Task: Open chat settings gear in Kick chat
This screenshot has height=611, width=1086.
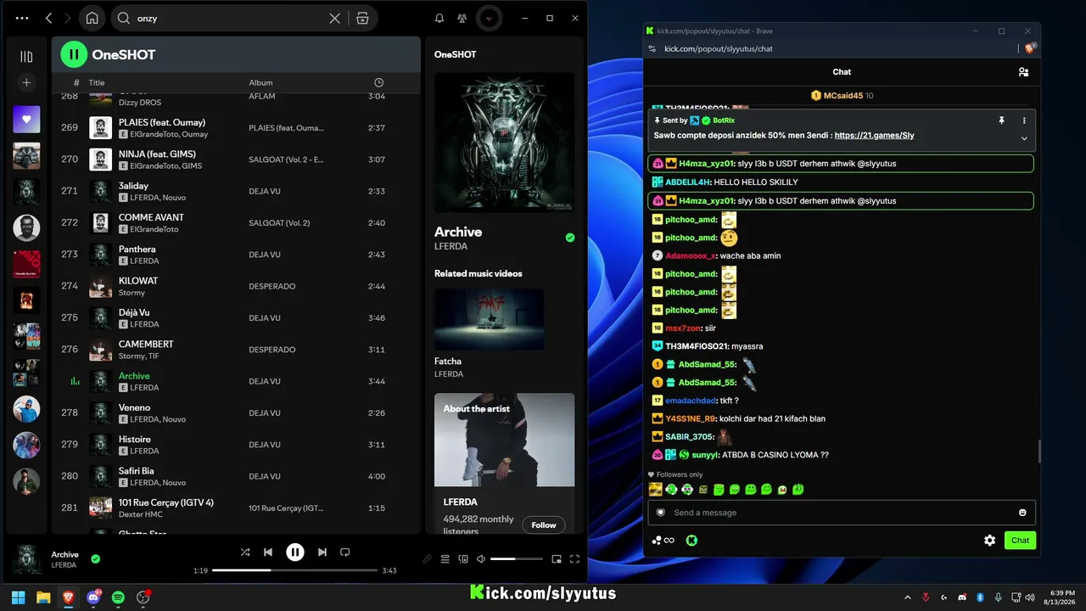Action: click(989, 540)
